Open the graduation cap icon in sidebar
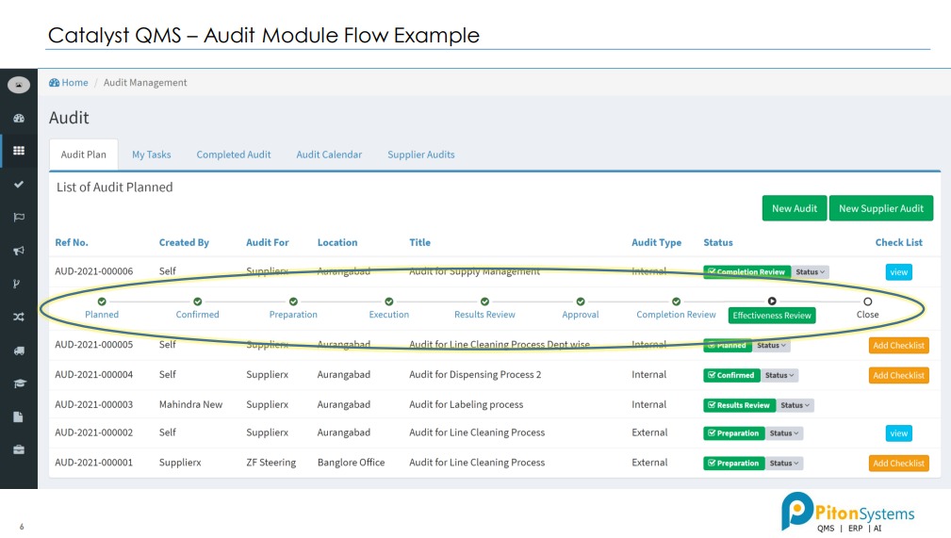This screenshot has height=538, width=951. (x=20, y=383)
